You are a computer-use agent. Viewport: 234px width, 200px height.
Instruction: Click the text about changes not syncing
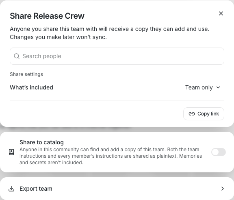(x=58, y=37)
